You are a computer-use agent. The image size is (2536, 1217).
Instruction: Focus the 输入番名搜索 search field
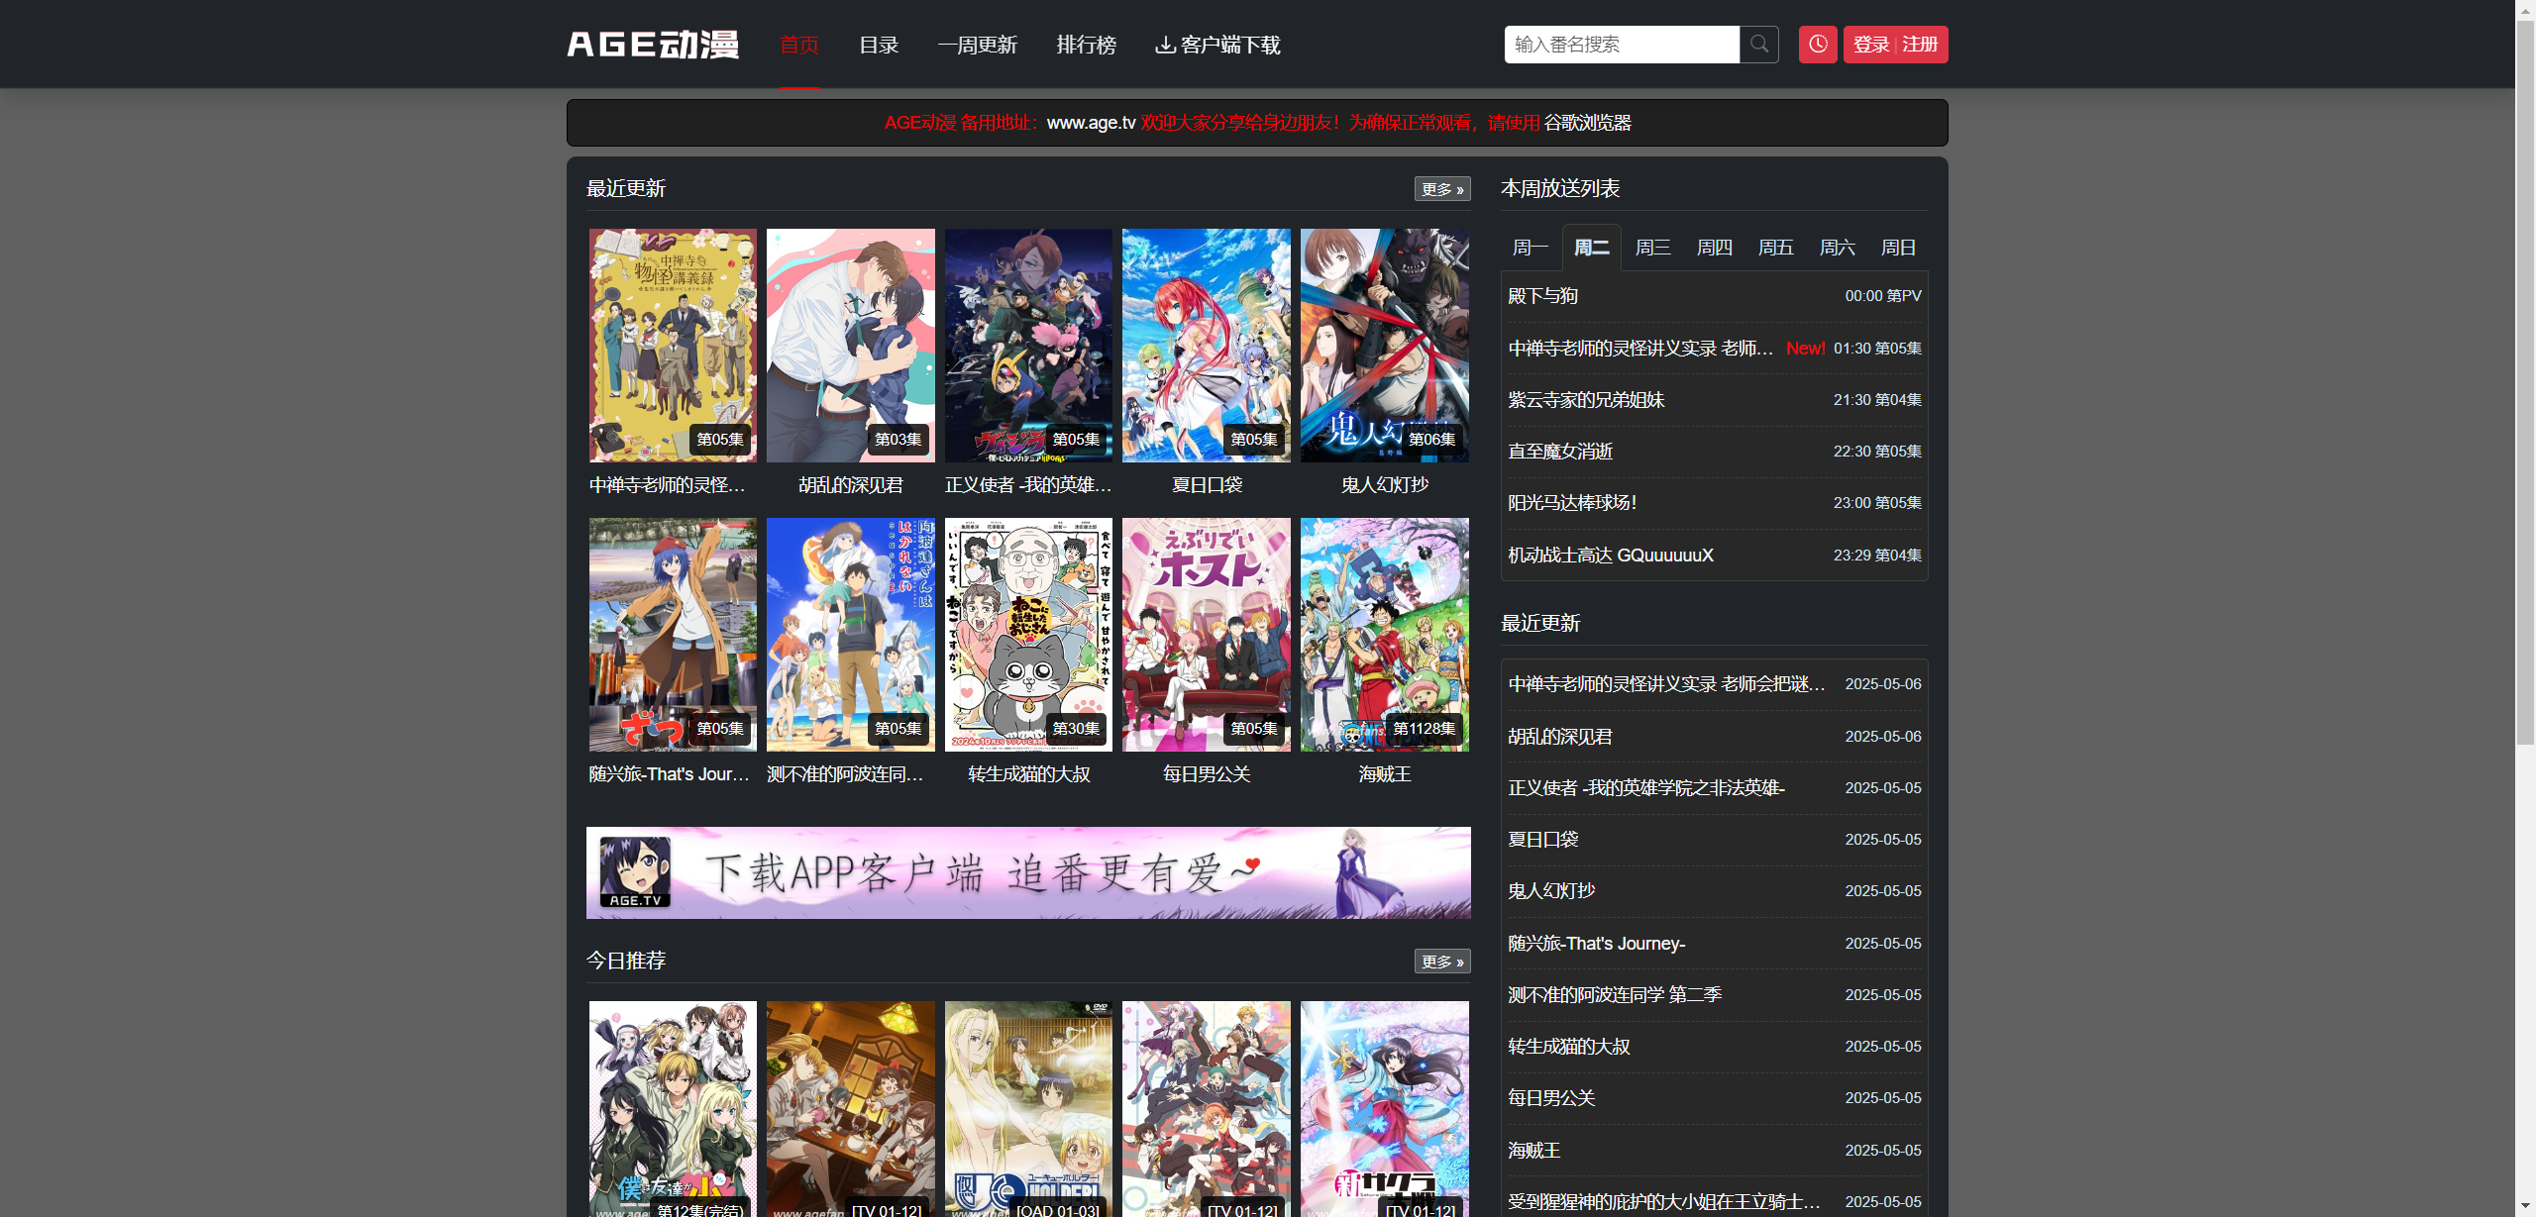click(x=1621, y=45)
